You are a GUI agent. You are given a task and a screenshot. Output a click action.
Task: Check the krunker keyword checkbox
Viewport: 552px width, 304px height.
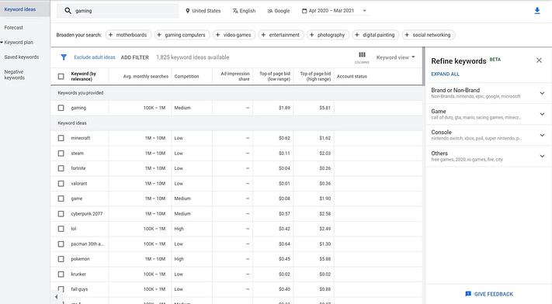point(61,275)
